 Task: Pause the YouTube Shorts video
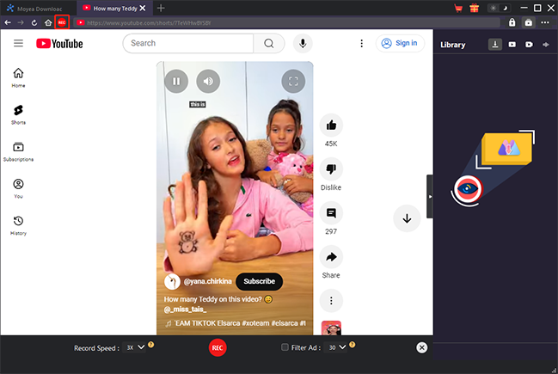pyautogui.click(x=175, y=82)
